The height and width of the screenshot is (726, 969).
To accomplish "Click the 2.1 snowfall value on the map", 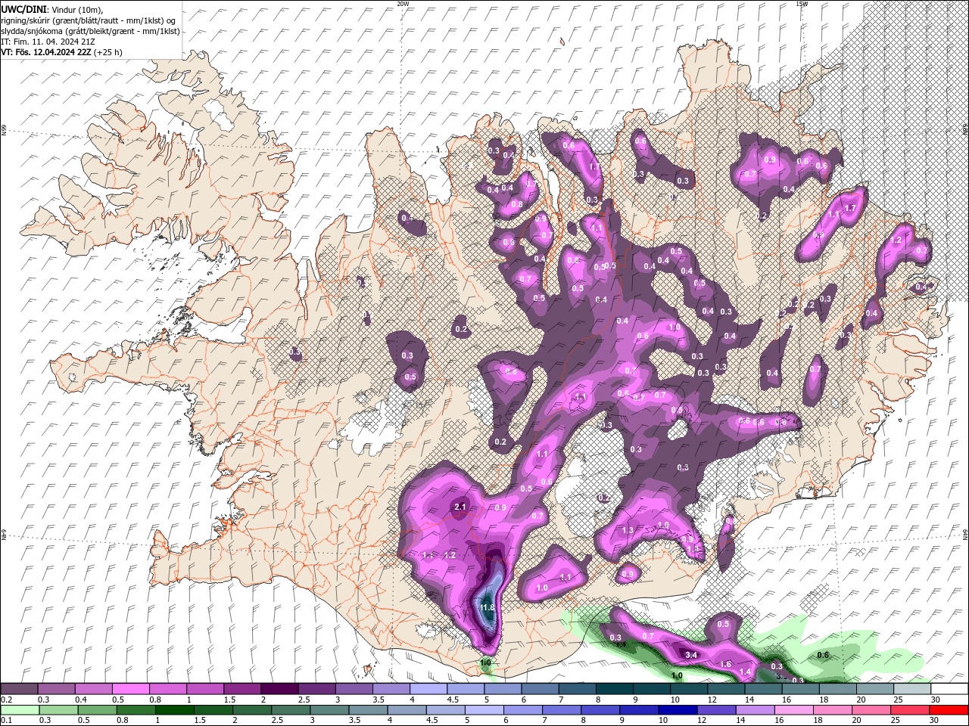I will [460, 507].
